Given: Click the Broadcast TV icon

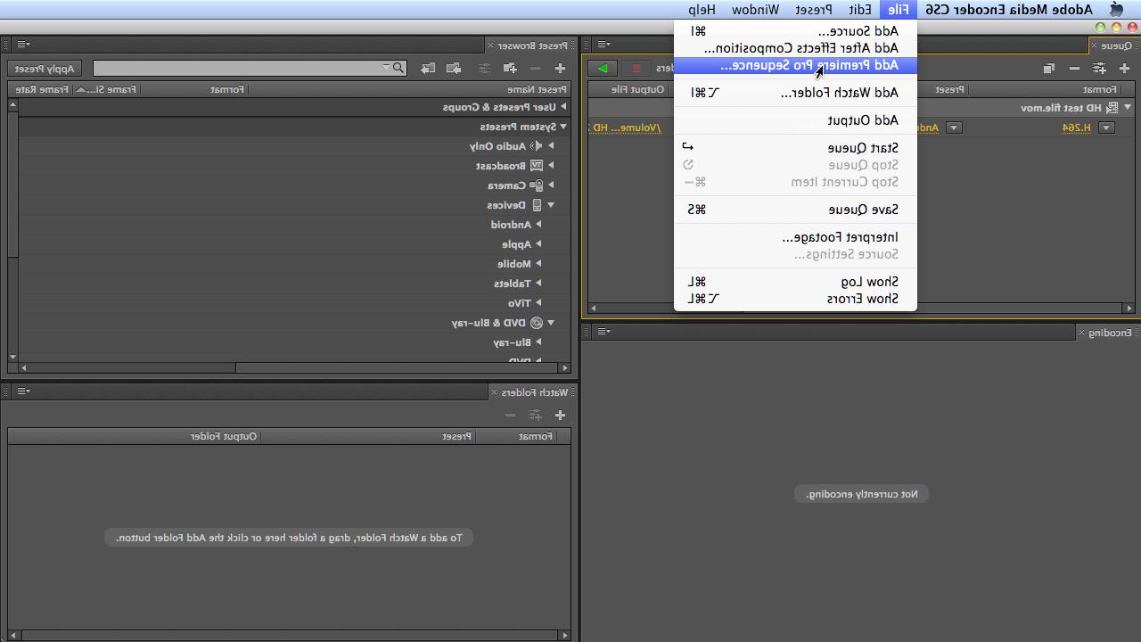Looking at the screenshot, I should tap(537, 166).
